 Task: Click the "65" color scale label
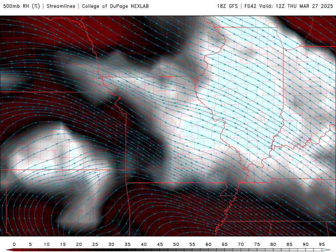pos(225,244)
